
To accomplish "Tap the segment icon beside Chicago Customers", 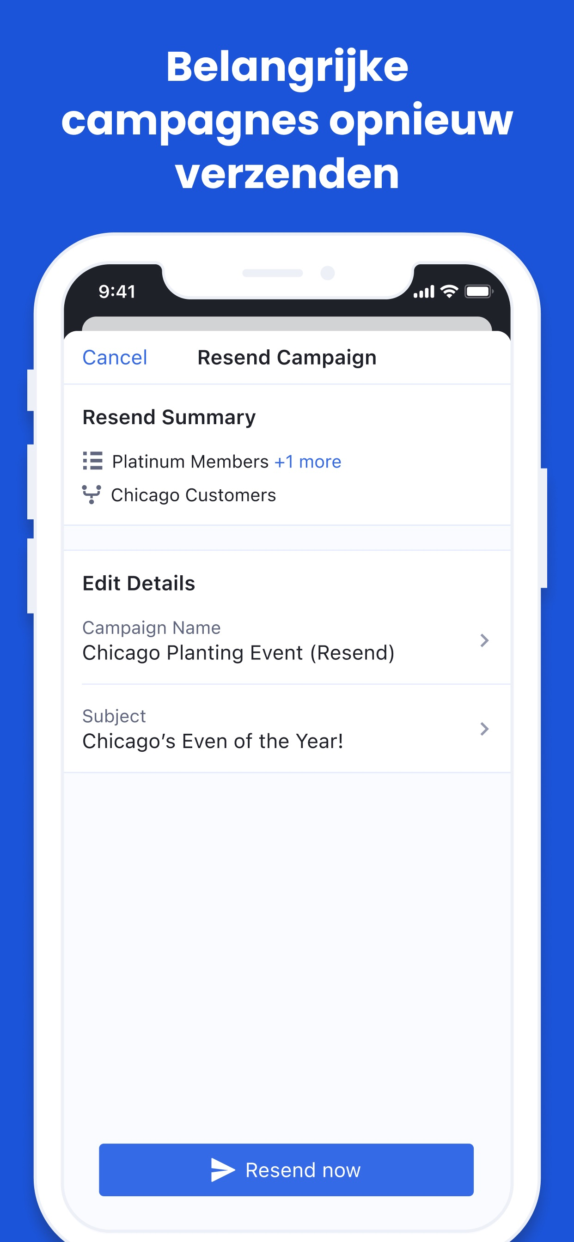I will pyautogui.click(x=92, y=495).
